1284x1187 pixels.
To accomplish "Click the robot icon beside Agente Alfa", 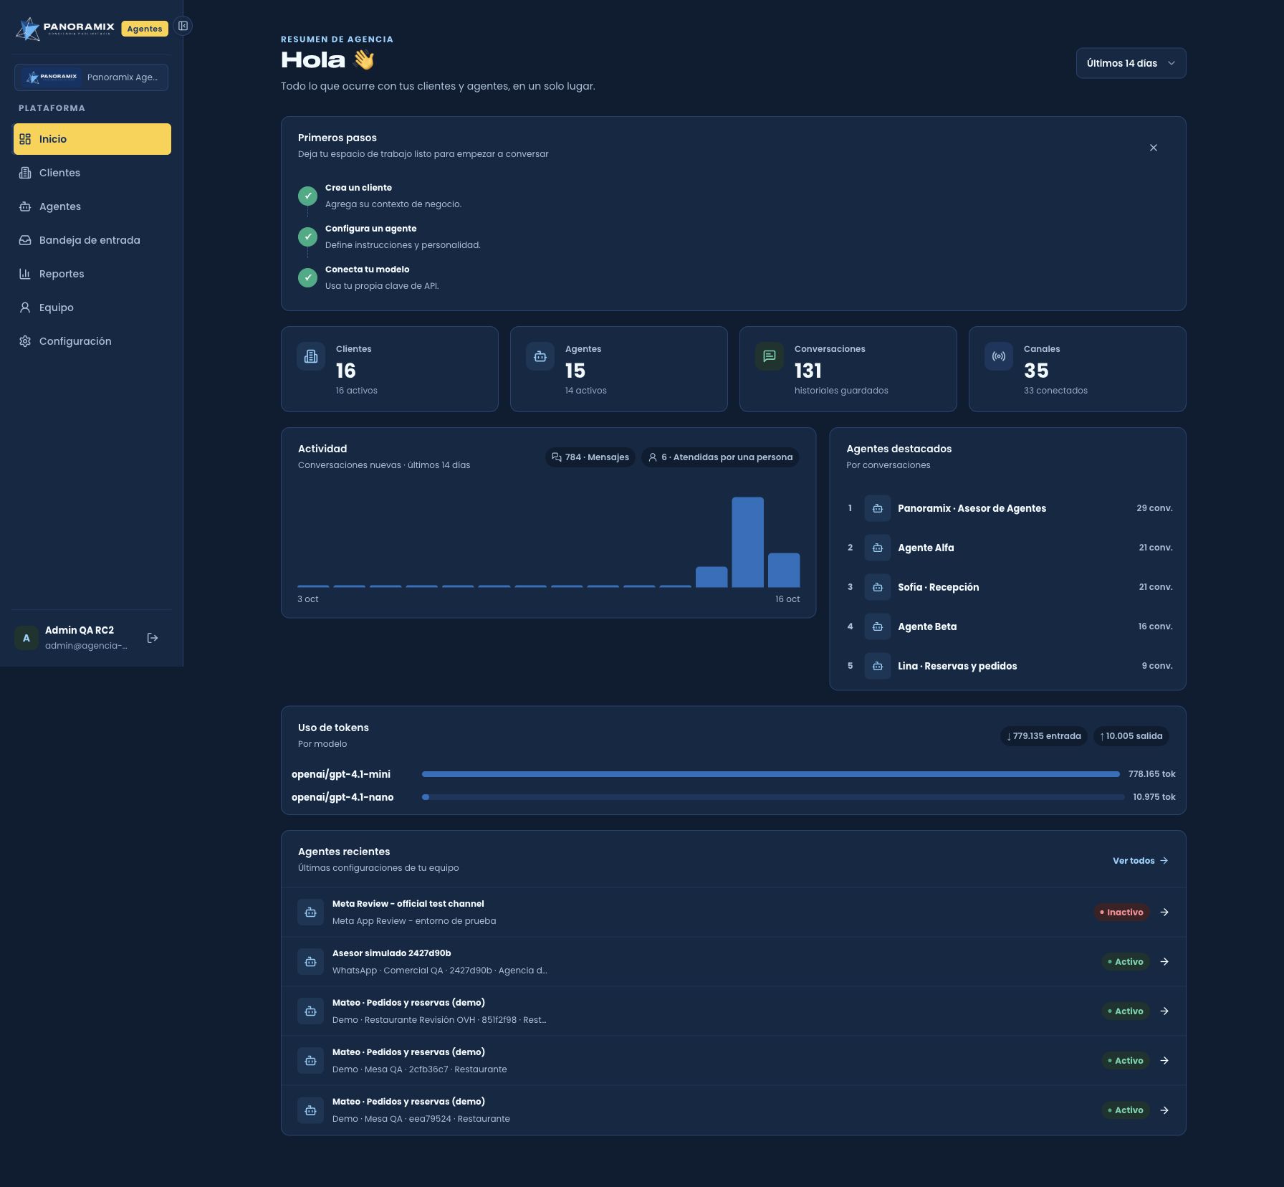I will click(x=878, y=548).
